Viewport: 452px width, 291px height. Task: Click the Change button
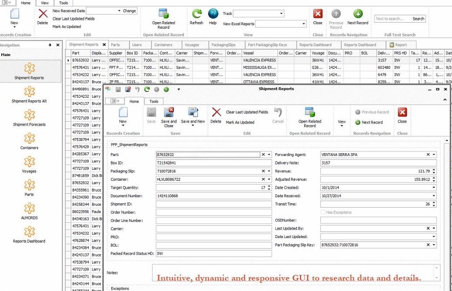pyautogui.click(x=129, y=11)
